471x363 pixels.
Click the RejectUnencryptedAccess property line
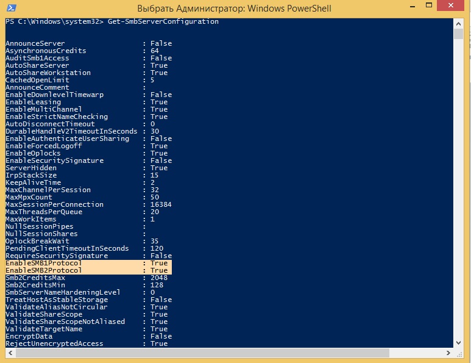tap(87, 343)
